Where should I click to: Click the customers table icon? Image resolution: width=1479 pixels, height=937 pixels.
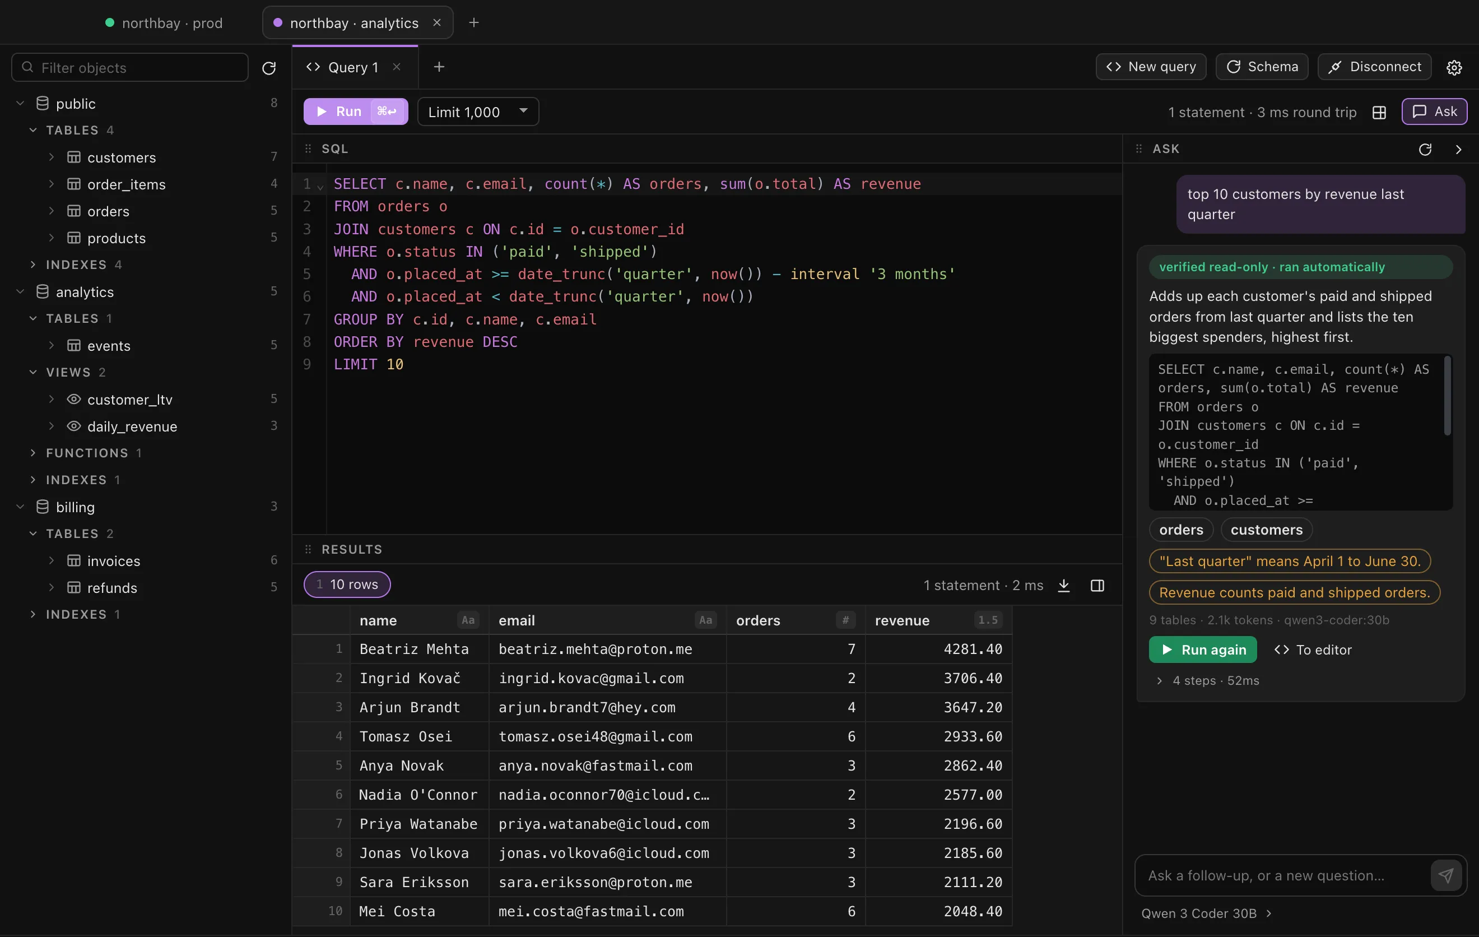pos(74,157)
